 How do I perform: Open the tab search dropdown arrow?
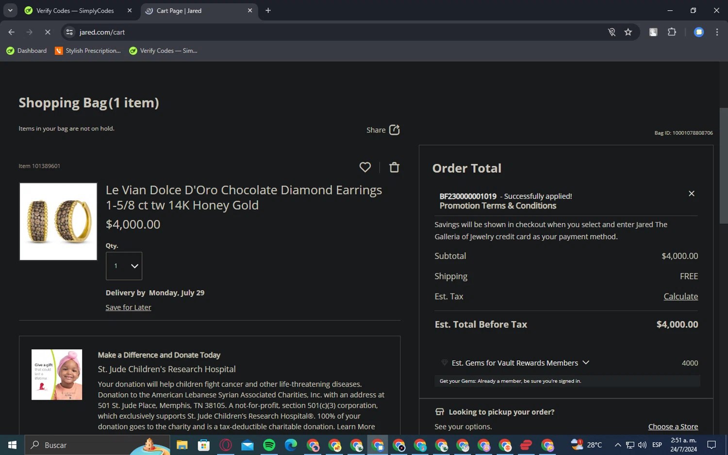[x=10, y=11]
